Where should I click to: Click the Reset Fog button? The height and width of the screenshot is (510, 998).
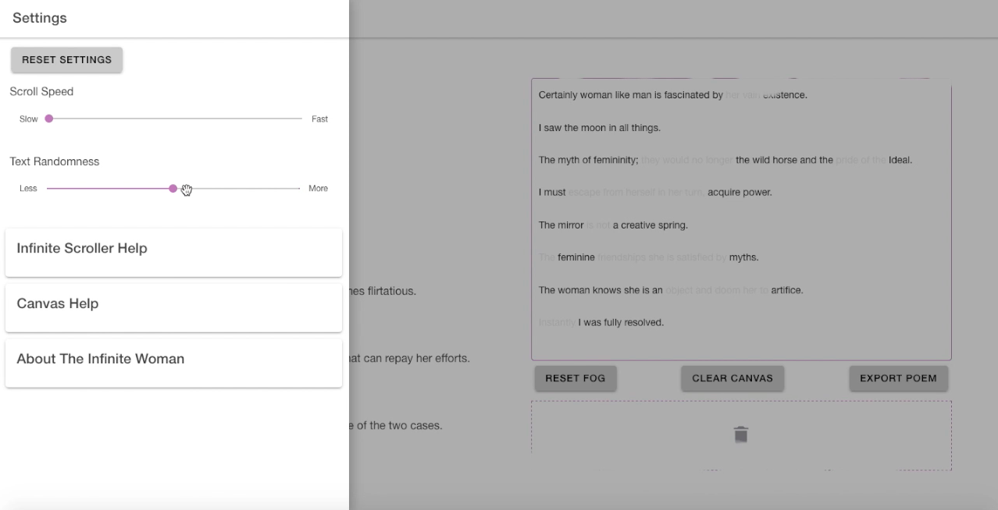pos(575,378)
